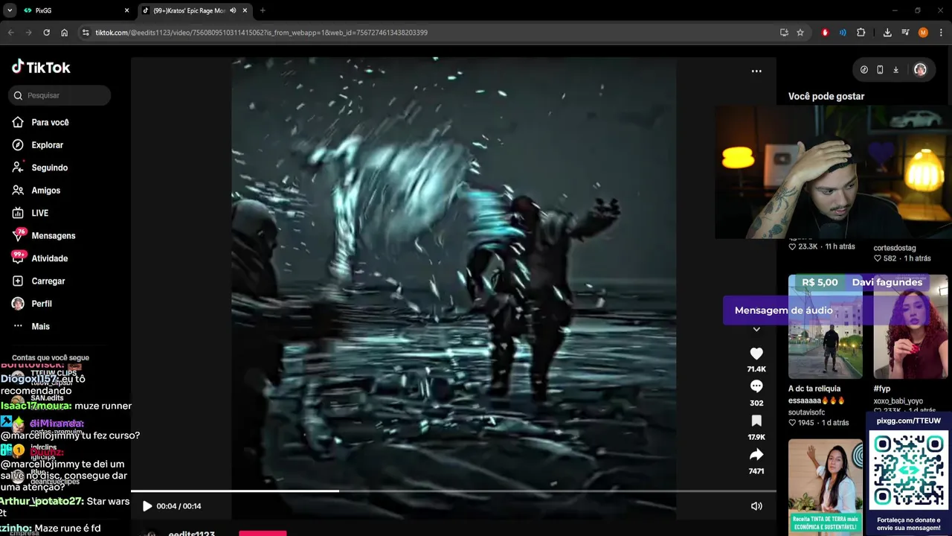Expand the Mais menu
The width and height of the screenshot is (952, 536).
point(31,326)
